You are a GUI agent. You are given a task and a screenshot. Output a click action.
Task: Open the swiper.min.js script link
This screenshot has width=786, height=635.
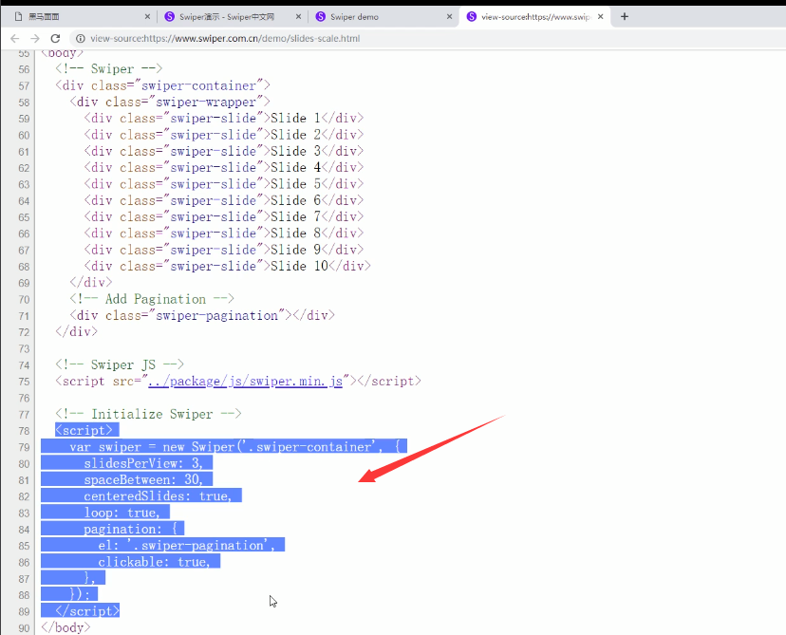[246, 382]
